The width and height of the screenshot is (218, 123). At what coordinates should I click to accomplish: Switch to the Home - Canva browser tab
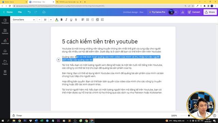click(x=14, y=2)
